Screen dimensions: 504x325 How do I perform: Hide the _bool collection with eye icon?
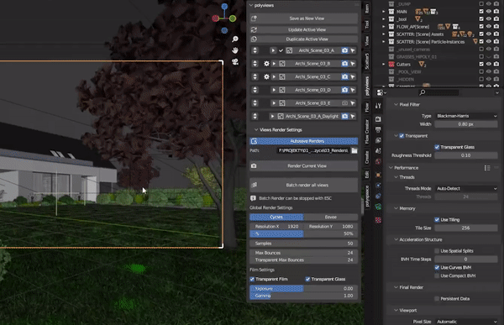489,19
